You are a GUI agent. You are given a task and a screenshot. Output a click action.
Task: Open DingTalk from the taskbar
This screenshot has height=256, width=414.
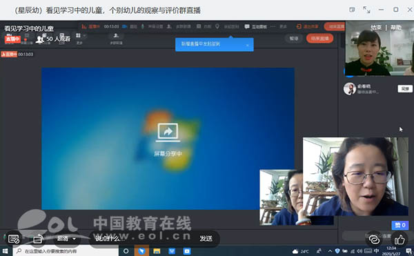coord(141,251)
